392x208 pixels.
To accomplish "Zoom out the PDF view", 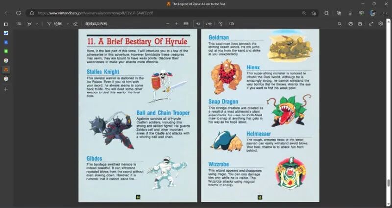I will tap(168, 23).
